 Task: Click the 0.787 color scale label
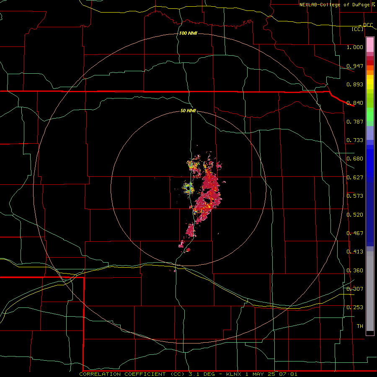355,121
